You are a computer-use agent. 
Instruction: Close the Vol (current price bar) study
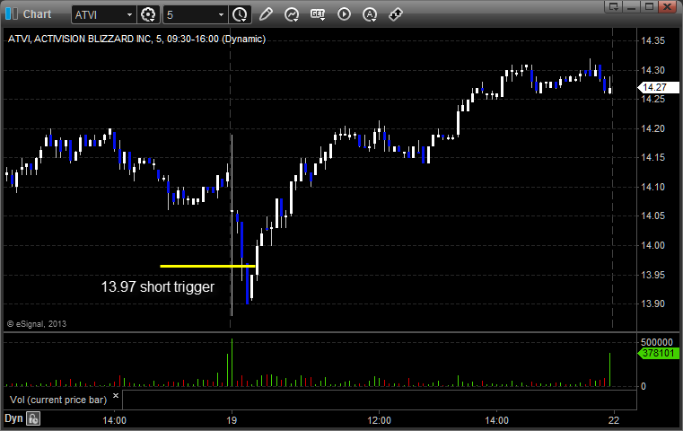coord(116,396)
